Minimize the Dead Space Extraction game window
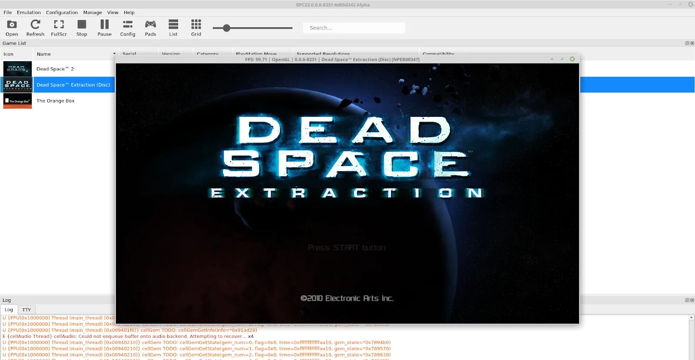Screen dimensions: 695x360 pyautogui.click(x=552, y=59)
